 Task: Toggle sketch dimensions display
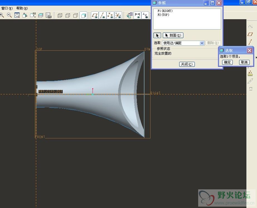pyautogui.click(x=137, y=15)
